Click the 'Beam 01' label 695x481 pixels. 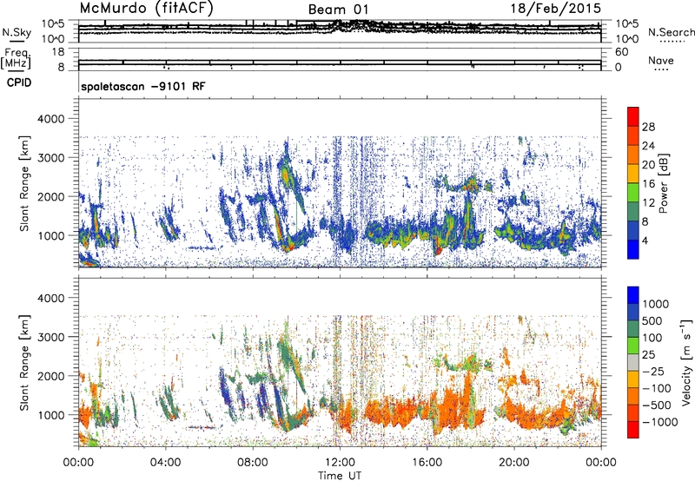click(338, 10)
